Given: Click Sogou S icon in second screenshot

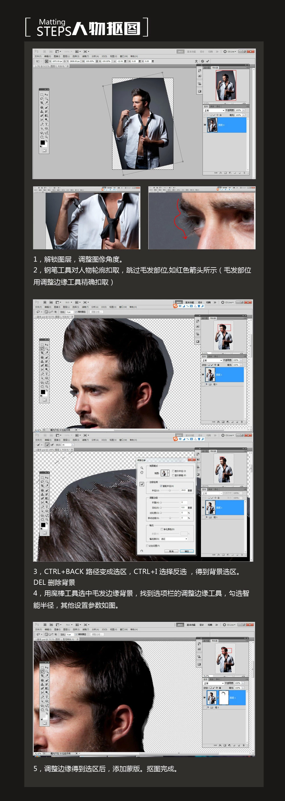Looking at the screenshot, I should click(x=175, y=306).
